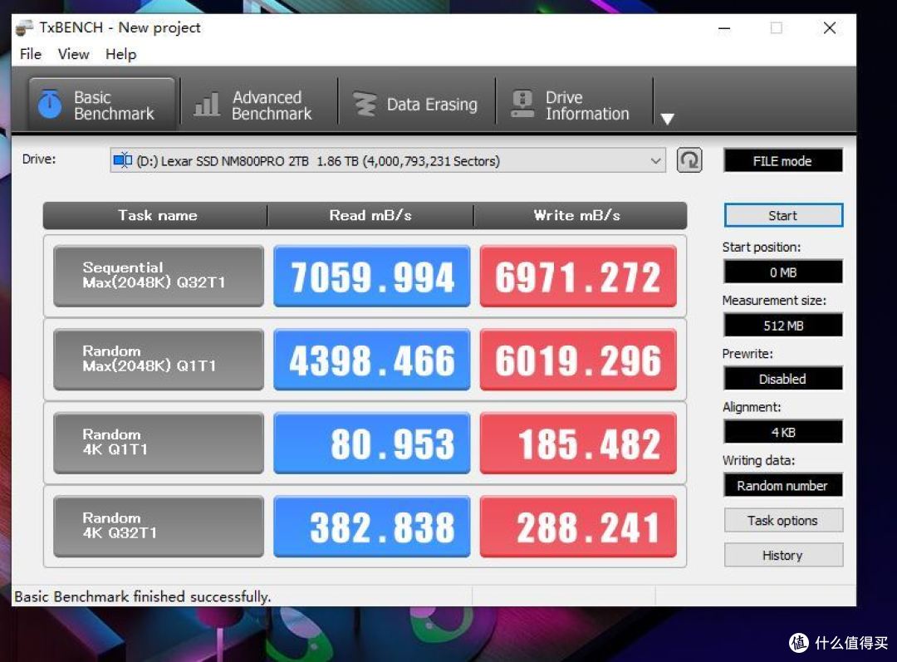Open the File menu
897x662 pixels.
[31, 54]
